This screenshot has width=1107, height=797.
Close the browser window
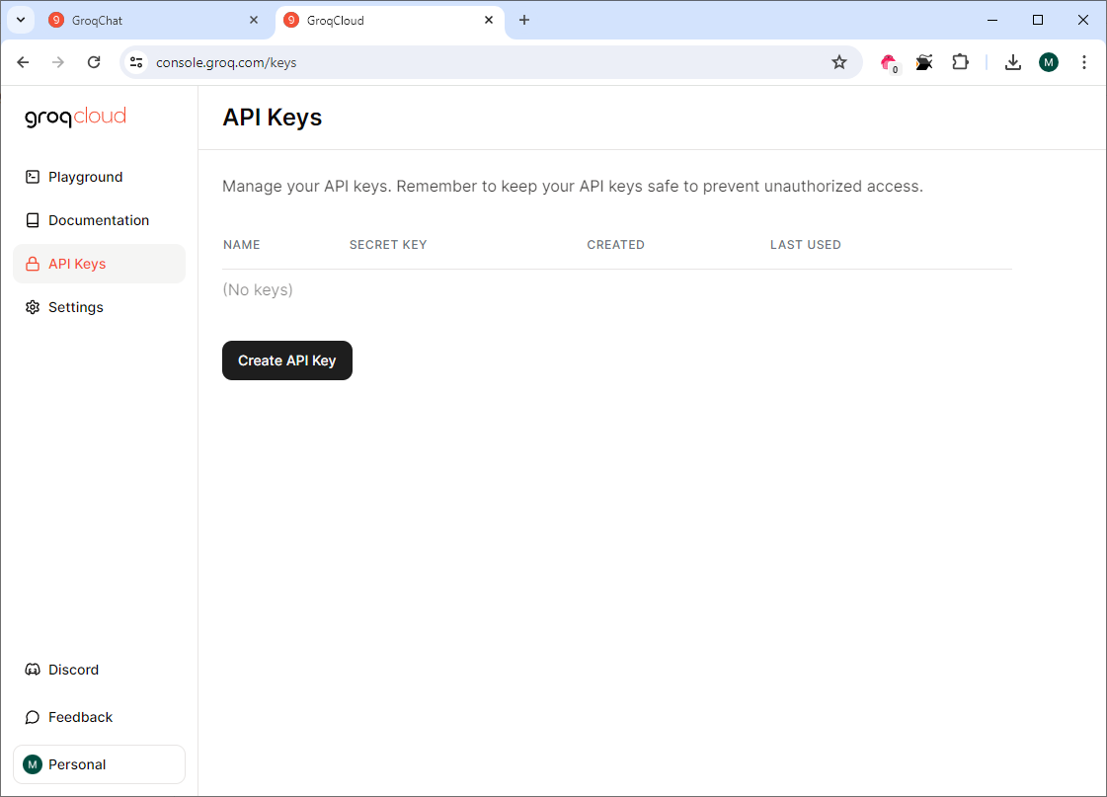(x=1083, y=21)
